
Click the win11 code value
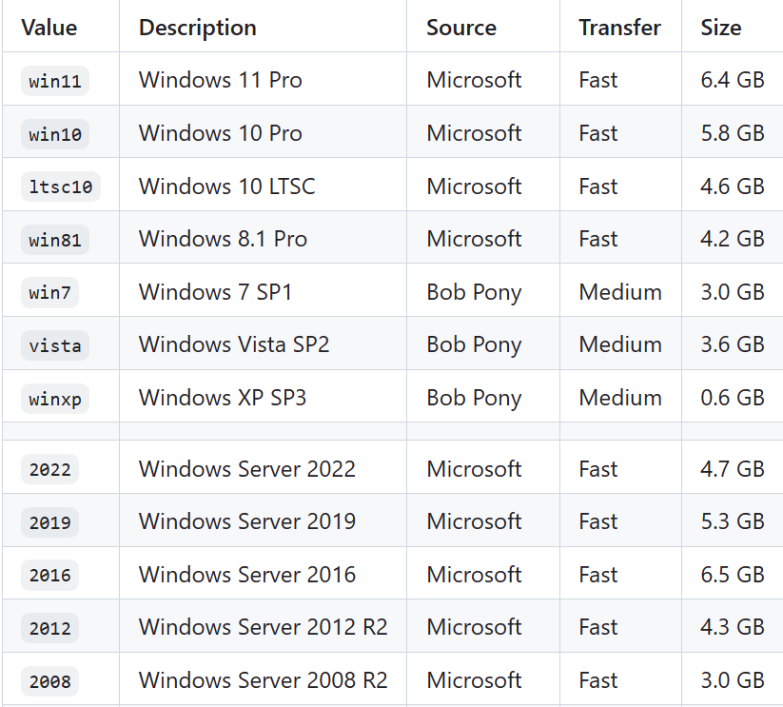tap(55, 81)
